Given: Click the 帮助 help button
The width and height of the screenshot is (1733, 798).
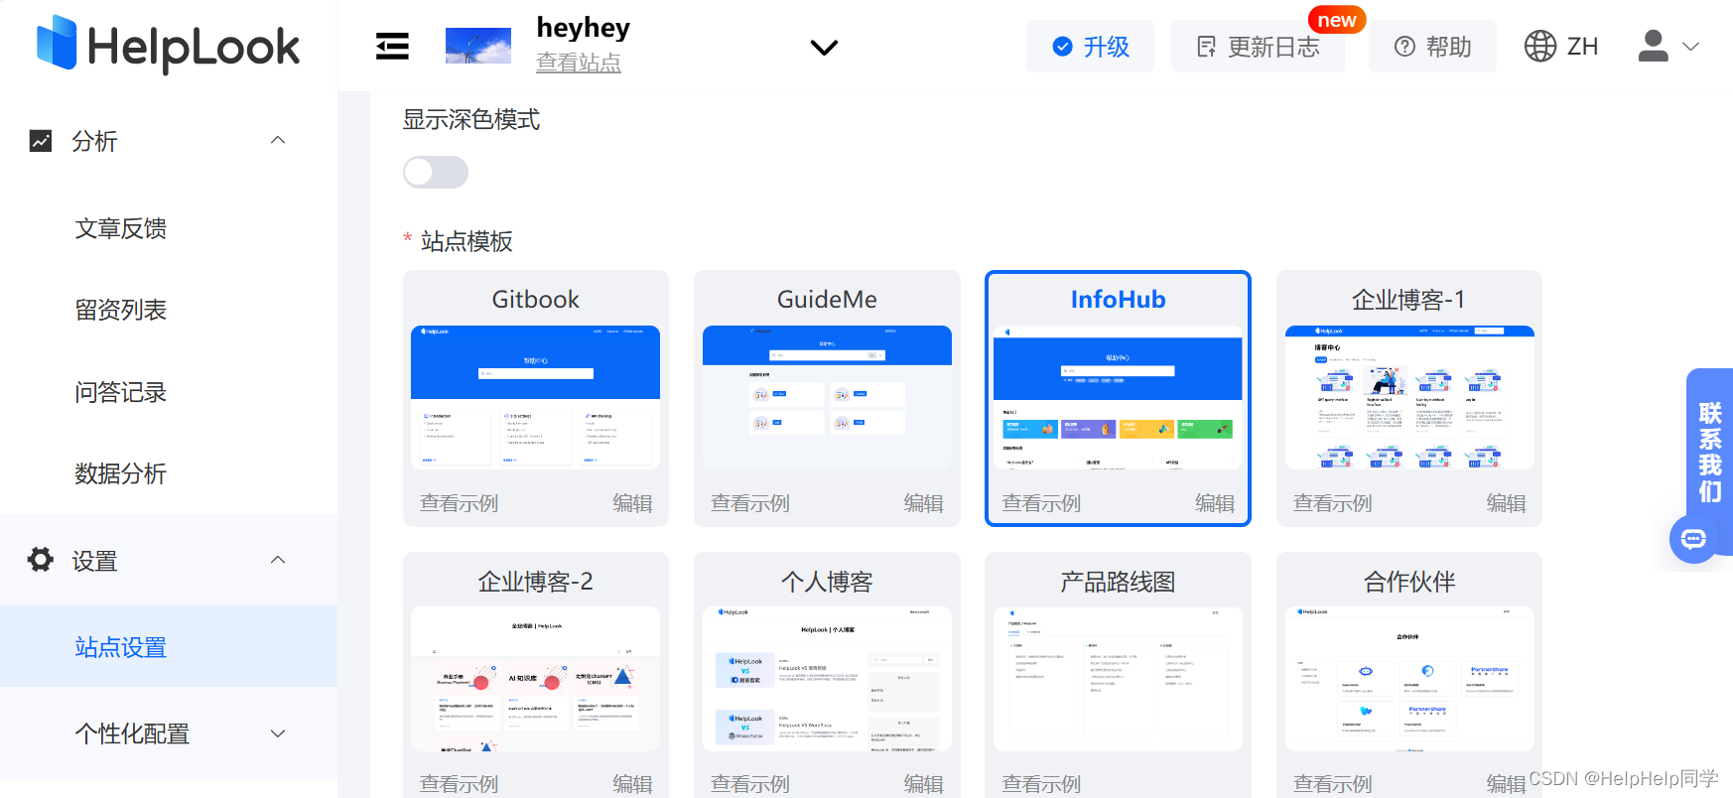Looking at the screenshot, I should click(1432, 47).
